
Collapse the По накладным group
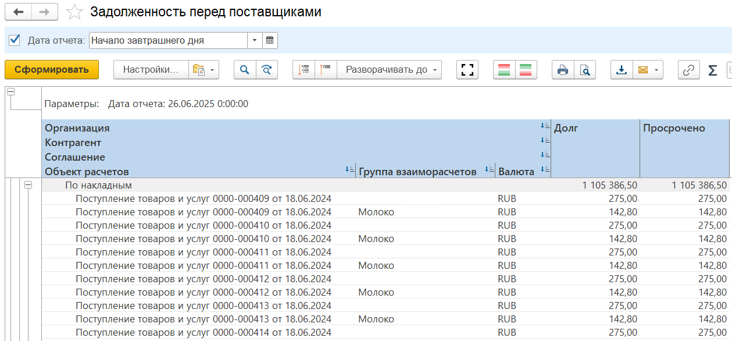[27, 184]
